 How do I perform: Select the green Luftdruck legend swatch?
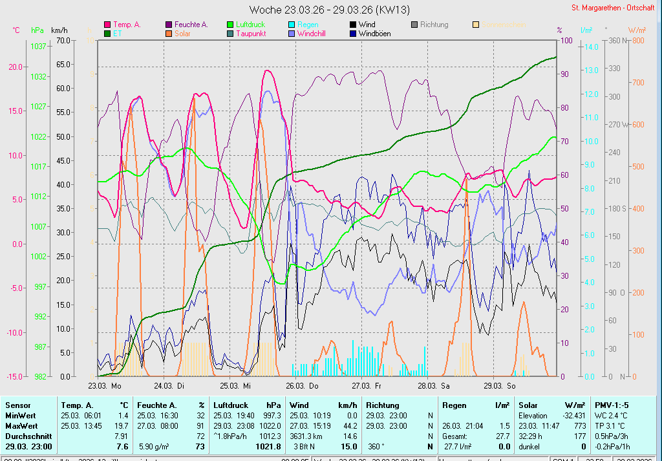pos(230,25)
